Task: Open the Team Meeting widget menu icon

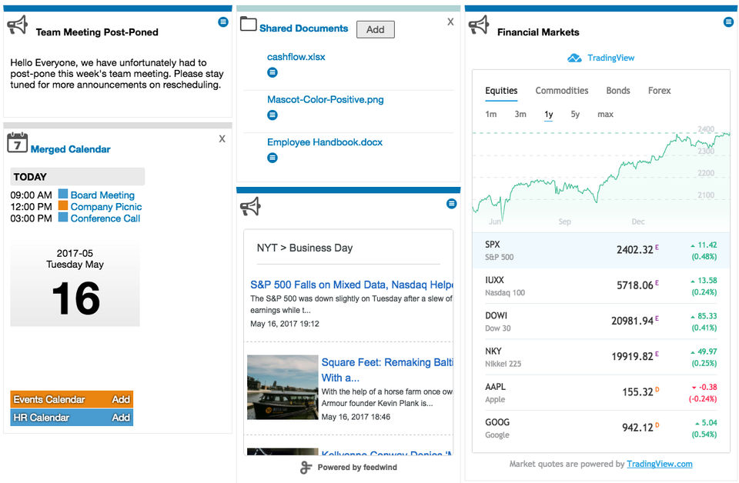Action: [223, 22]
